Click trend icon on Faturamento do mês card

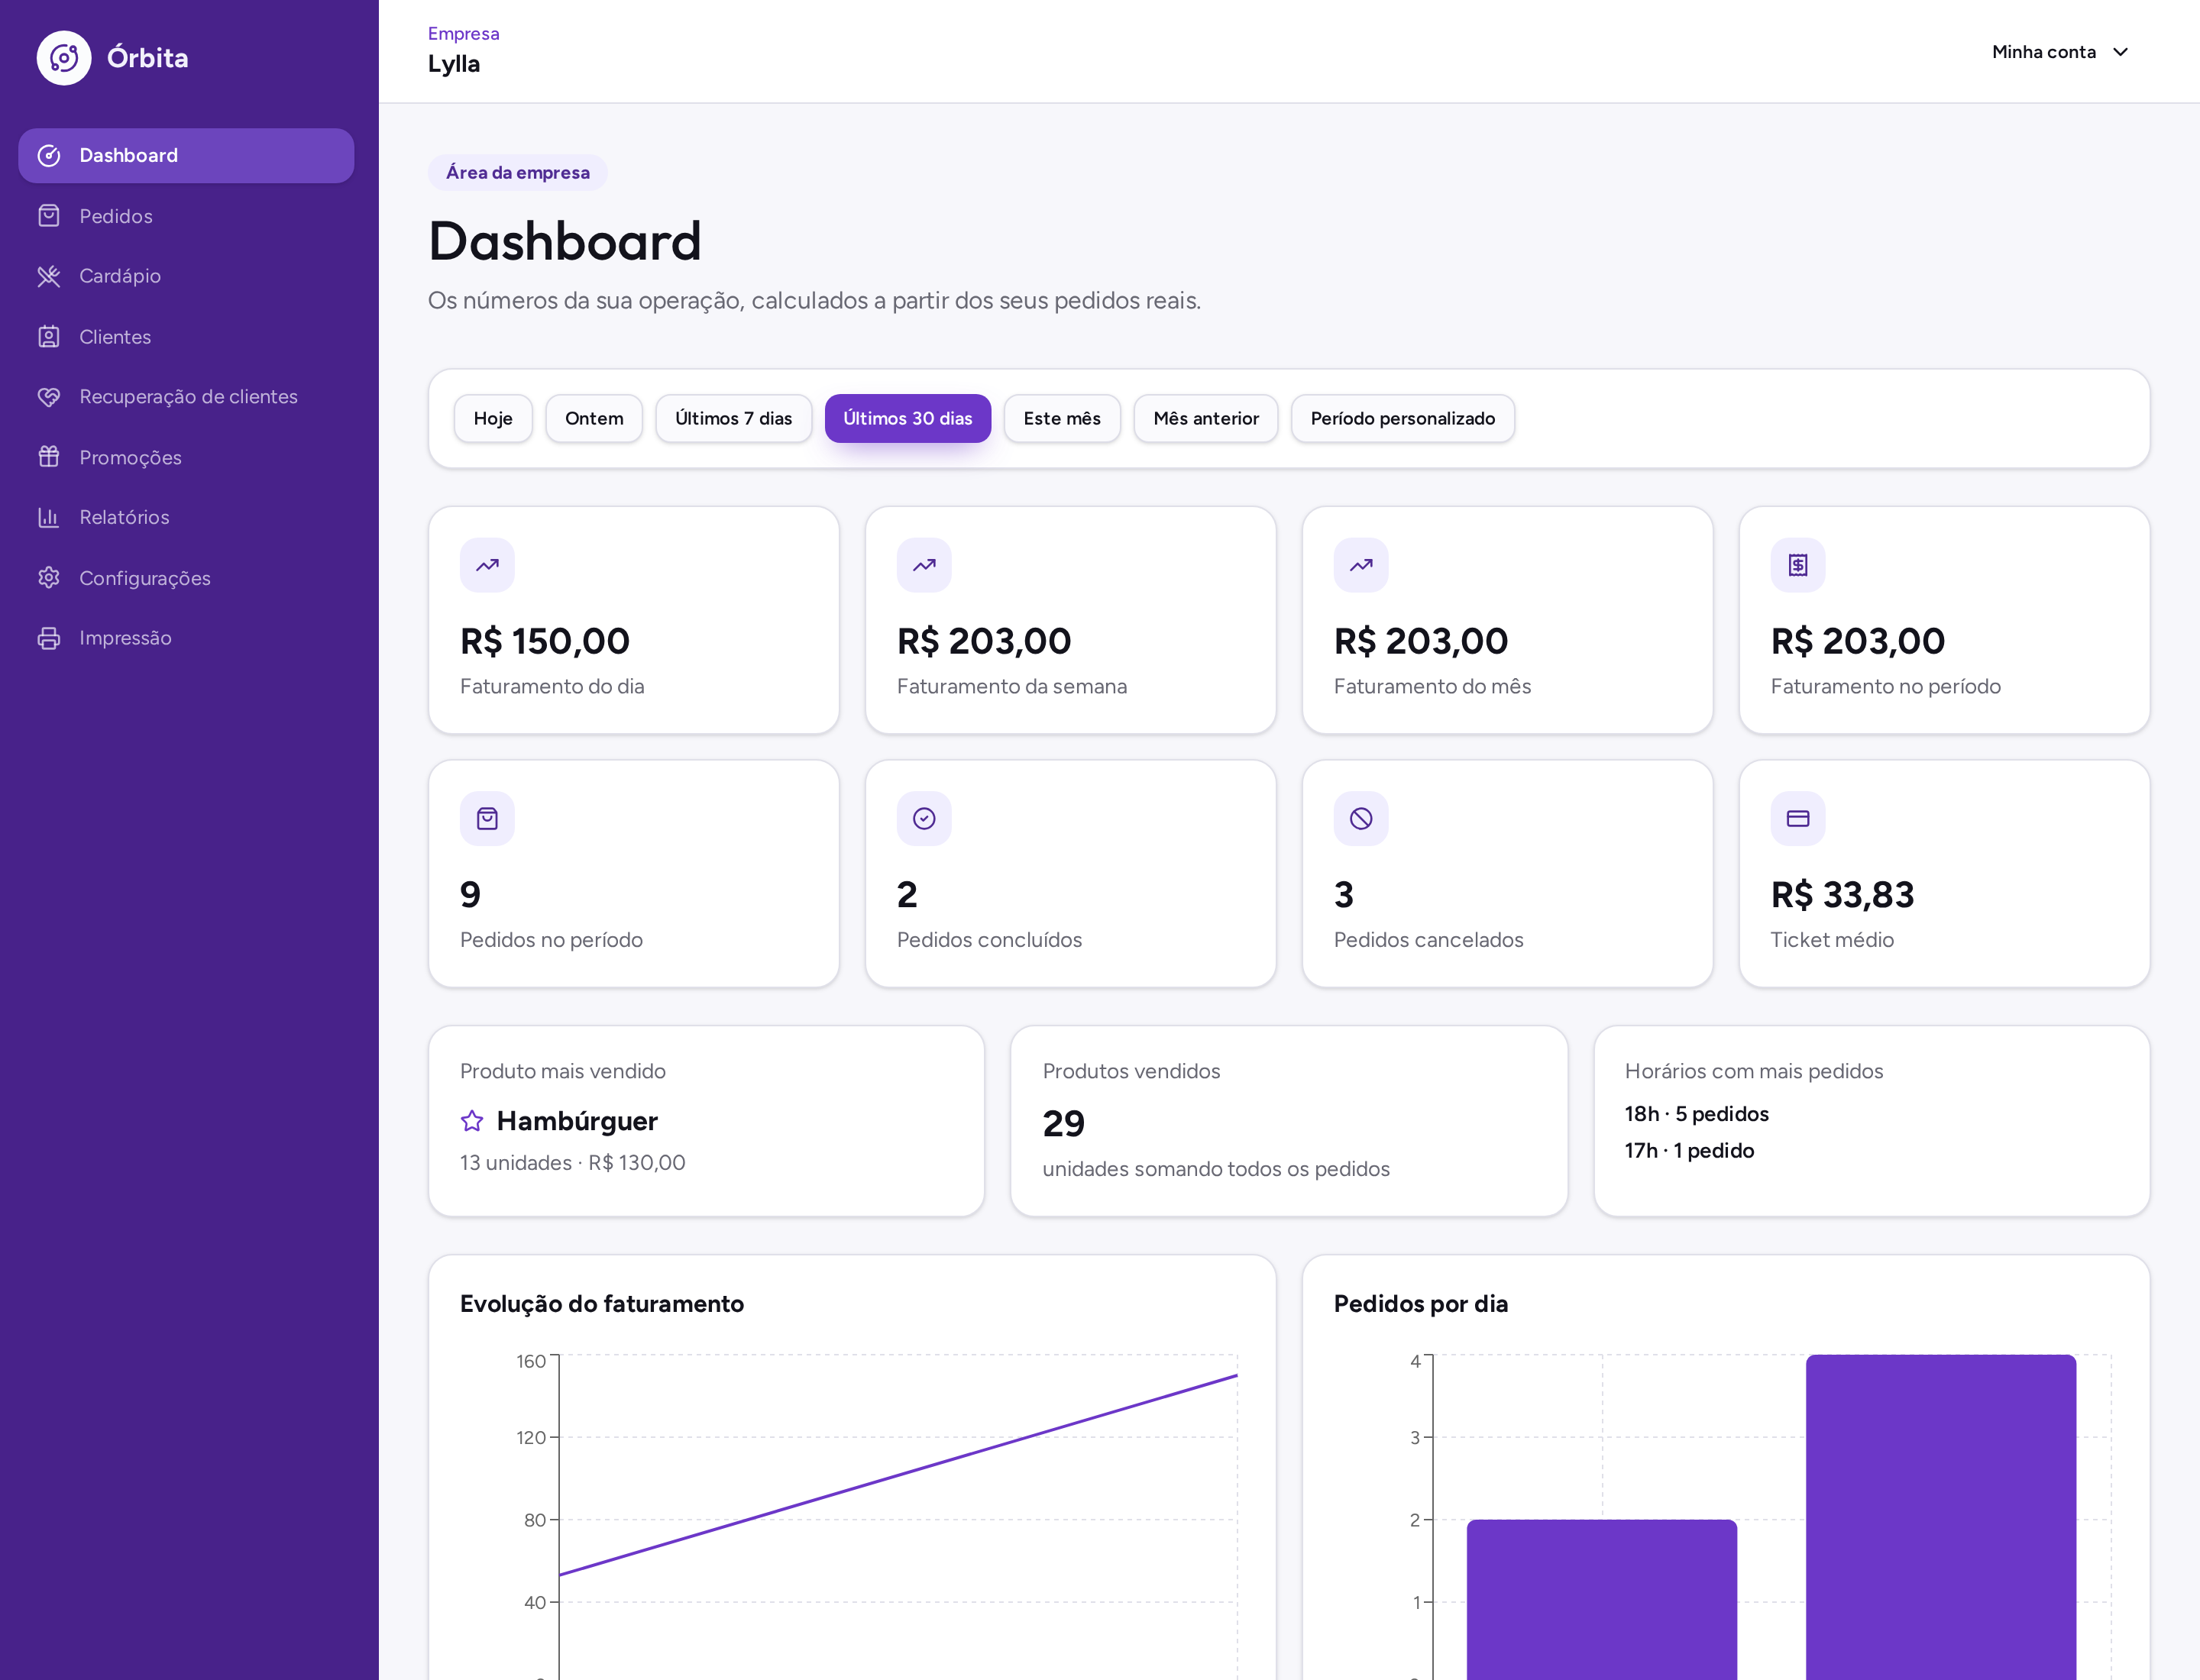pos(1360,565)
